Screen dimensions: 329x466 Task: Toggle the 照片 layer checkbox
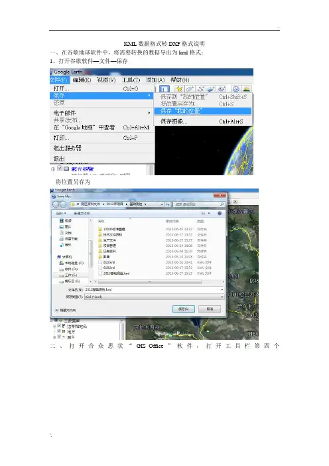[59, 337]
